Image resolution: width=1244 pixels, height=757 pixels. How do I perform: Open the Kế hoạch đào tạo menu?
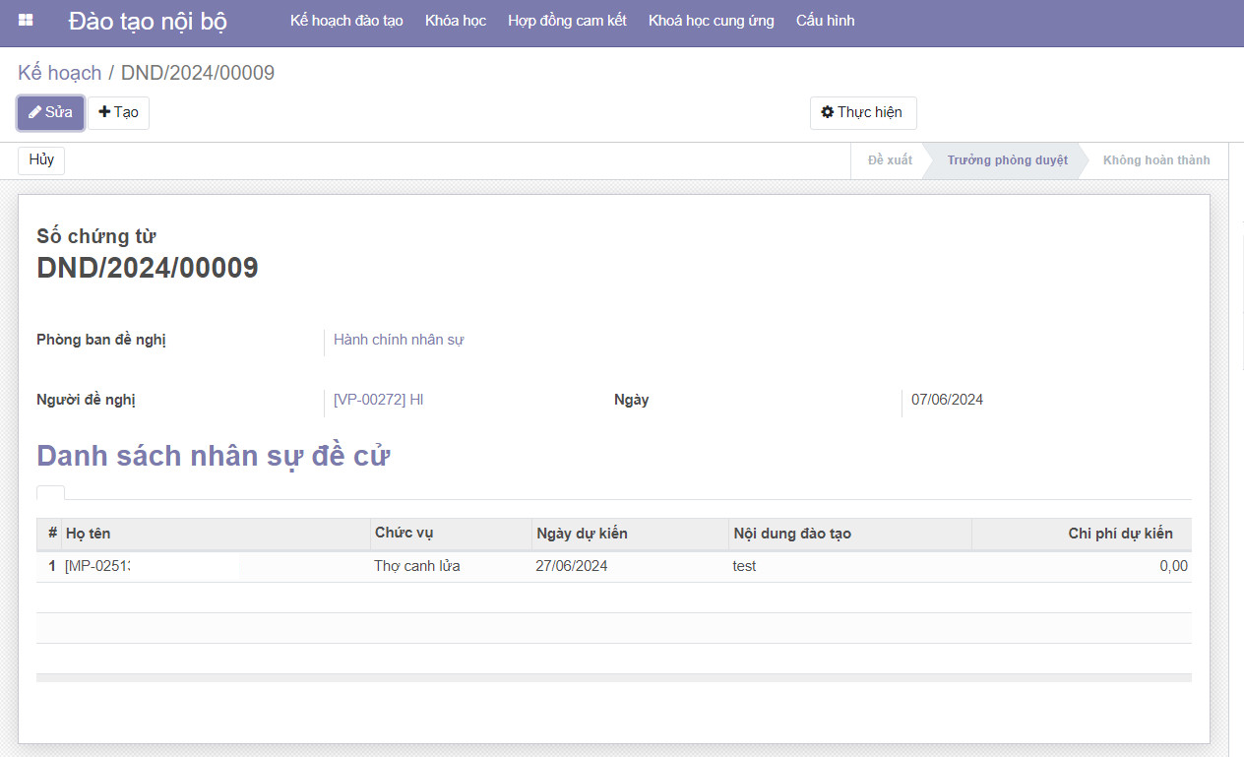point(346,21)
